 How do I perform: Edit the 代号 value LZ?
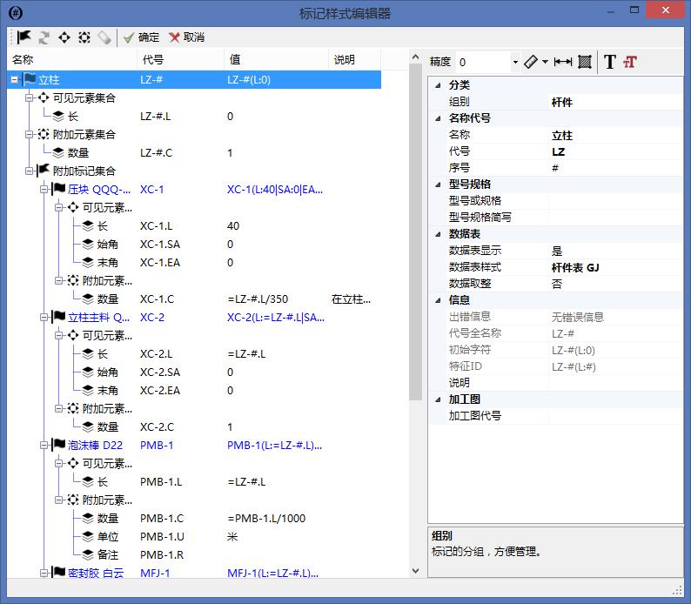pyautogui.click(x=615, y=152)
